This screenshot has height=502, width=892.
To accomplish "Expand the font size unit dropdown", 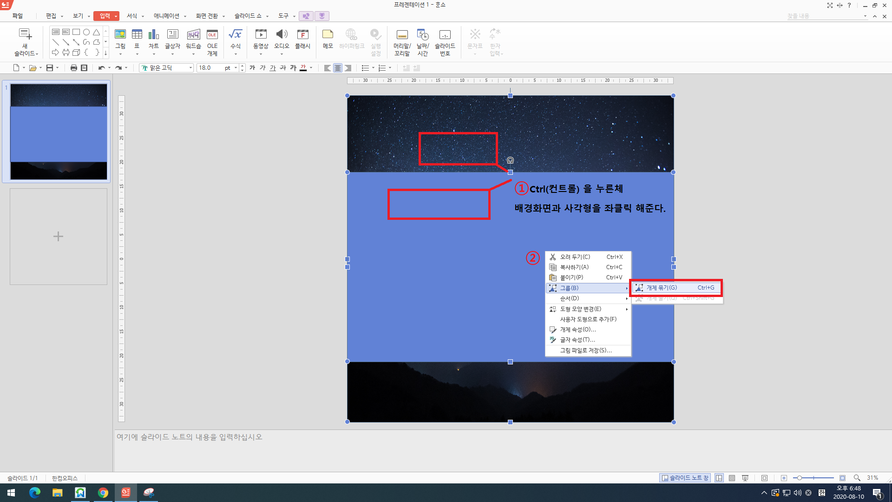I will (x=236, y=68).
